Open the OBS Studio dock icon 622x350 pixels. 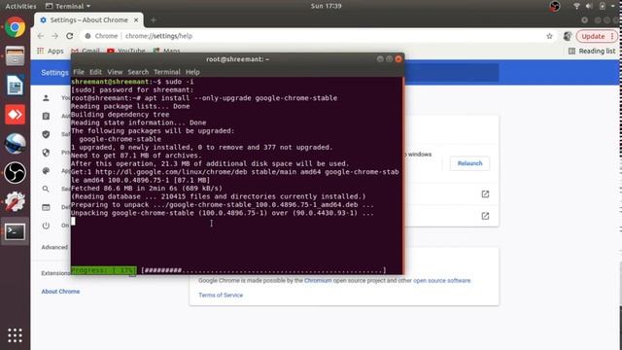[x=15, y=173]
